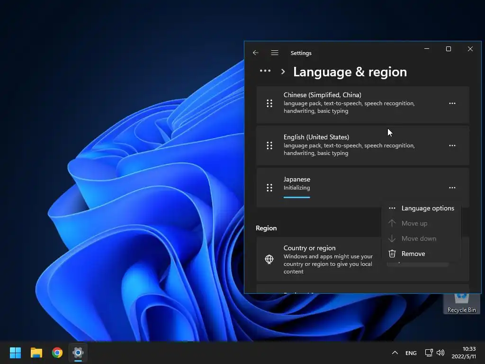485x364 pixels.
Task: Click the Country or region label
Action: pos(309,248)
